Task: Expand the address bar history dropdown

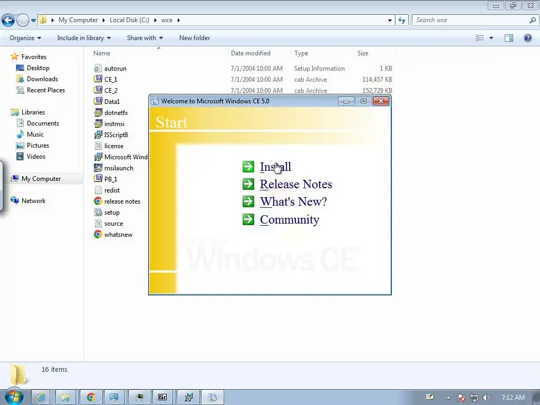Action: [x=390, y=21]
